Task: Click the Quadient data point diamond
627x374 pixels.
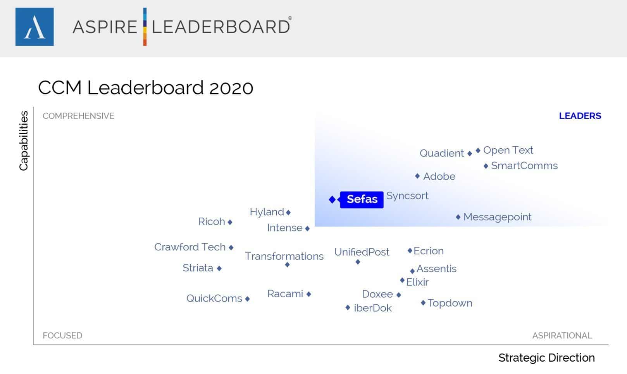Action: [x=470, y=154]
